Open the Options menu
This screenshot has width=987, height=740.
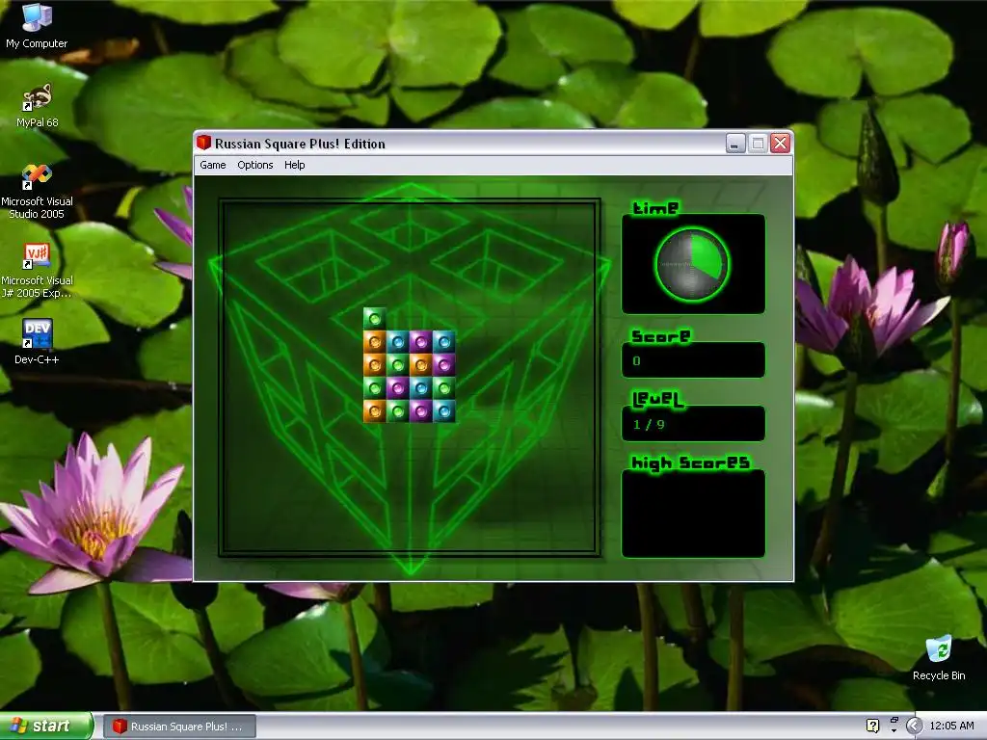click(x=254, y=165)
